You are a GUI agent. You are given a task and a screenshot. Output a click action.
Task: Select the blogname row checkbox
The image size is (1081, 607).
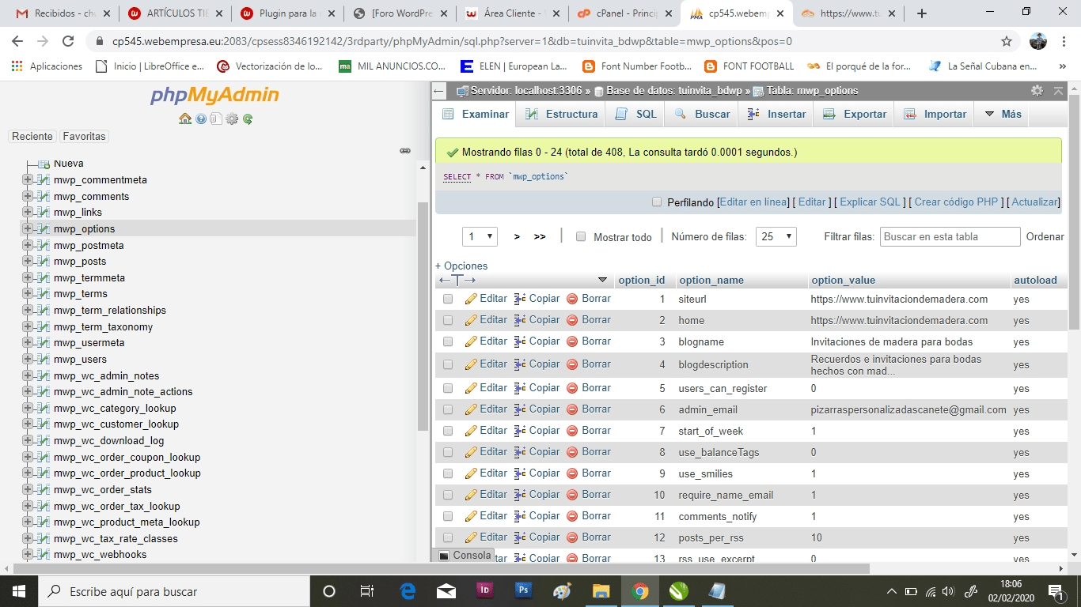click(448, 342)
